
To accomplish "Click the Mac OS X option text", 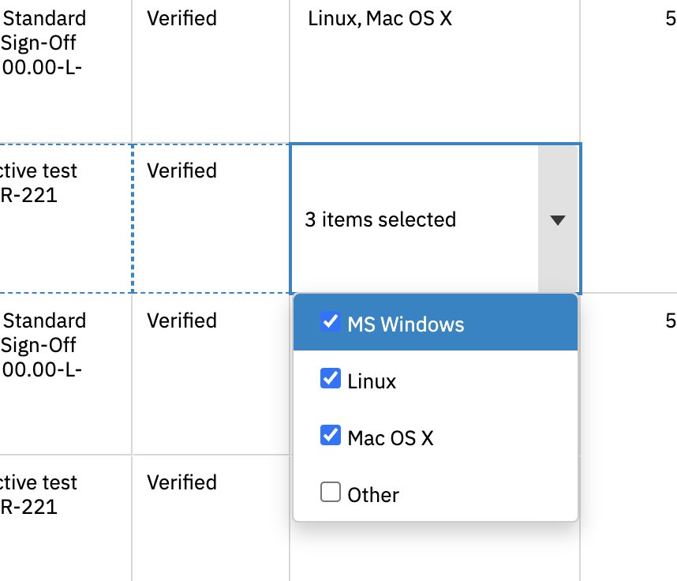I will [391, 437].
